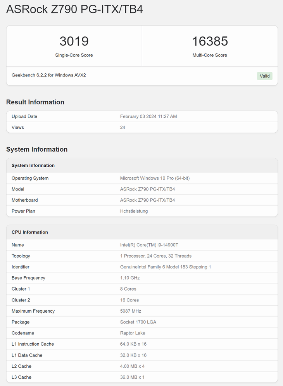Select the Microsoft Windows 10 Pro operating system value
Image resolution: width=283 pixels, height=386 pixels.
click(155, 178)
